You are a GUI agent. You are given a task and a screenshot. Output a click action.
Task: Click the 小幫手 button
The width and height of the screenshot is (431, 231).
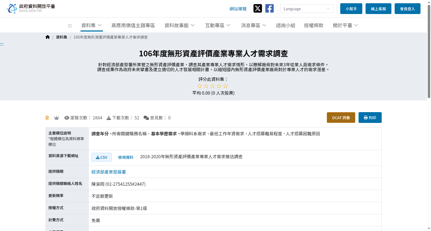351,9
